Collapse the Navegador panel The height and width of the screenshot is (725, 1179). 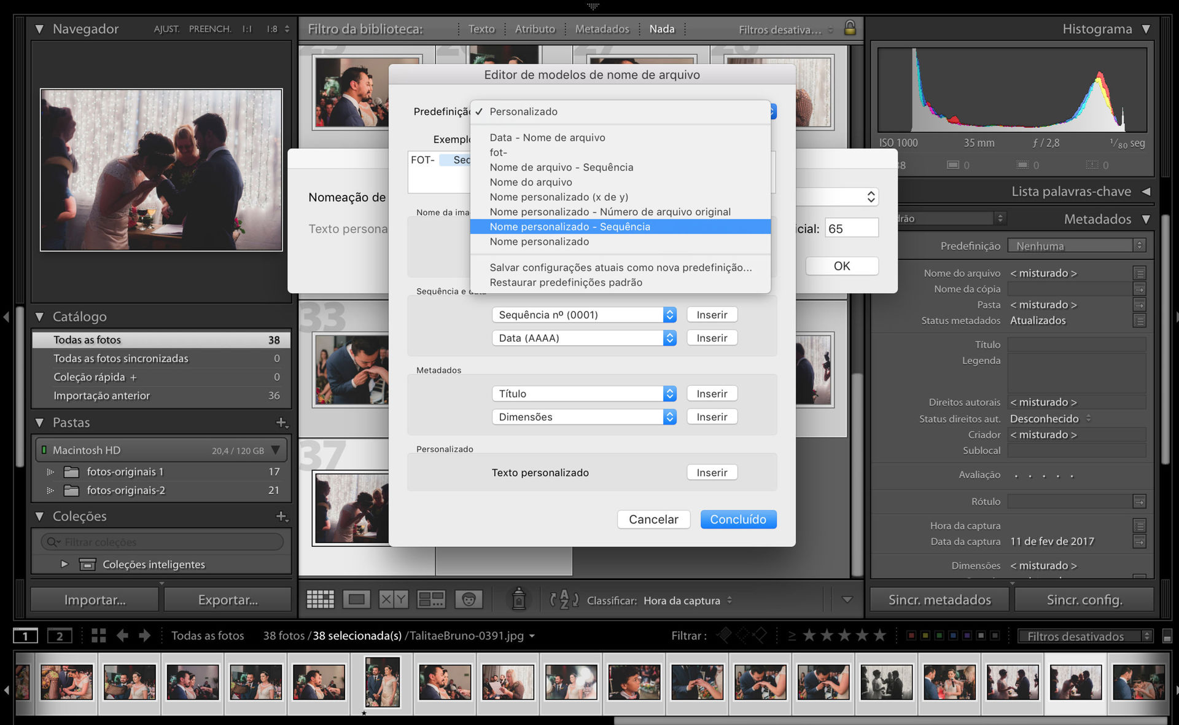39,29
